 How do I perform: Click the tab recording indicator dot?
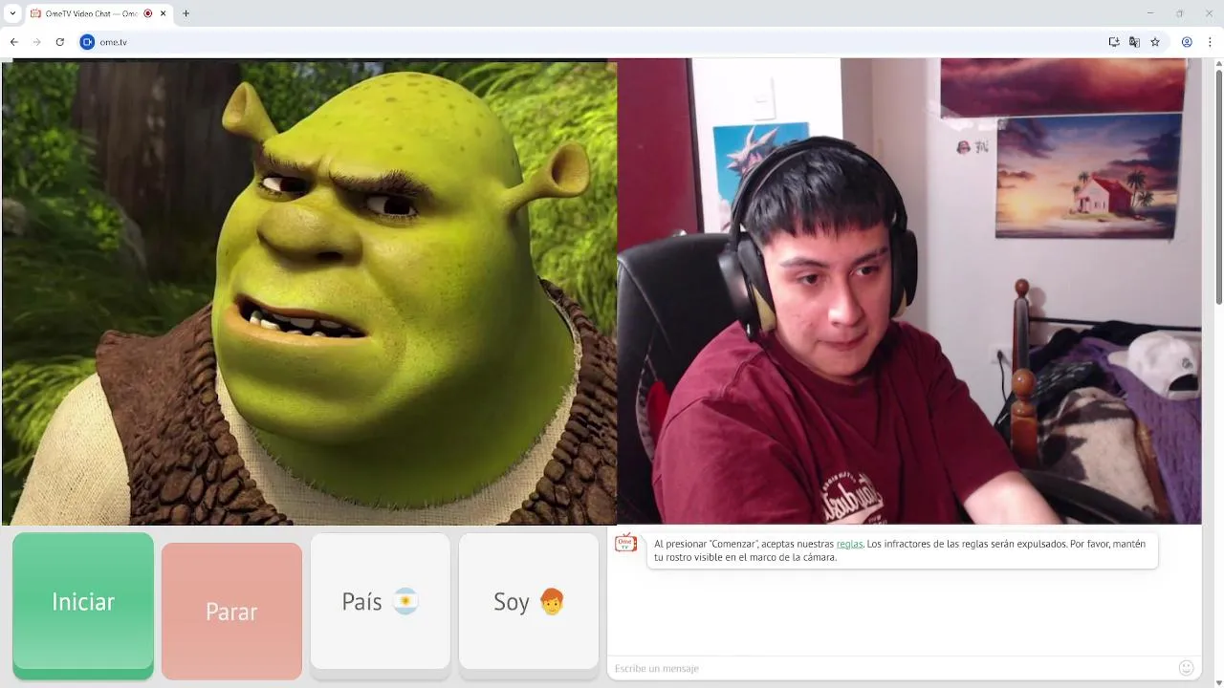click(148, 13)
